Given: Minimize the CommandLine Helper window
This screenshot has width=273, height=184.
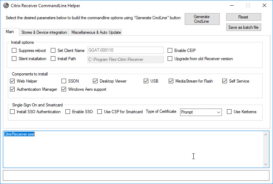Looking at the screenshot, I should [x=232, y=6].
